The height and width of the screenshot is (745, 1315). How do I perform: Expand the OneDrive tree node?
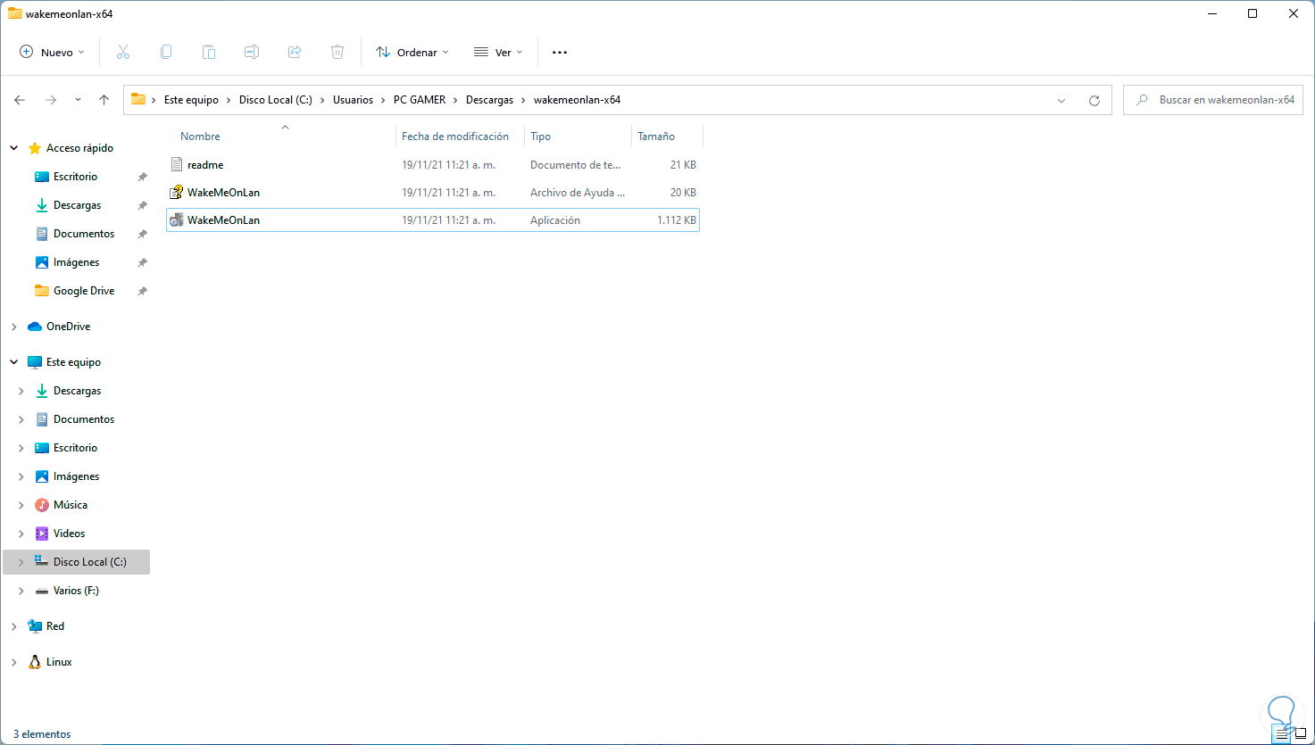[x=14, y=327]
